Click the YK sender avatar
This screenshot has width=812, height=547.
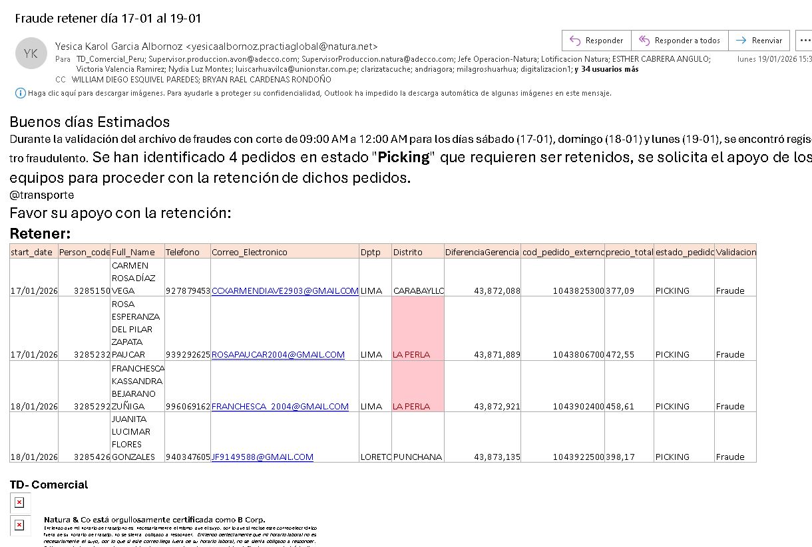[31, 54]
